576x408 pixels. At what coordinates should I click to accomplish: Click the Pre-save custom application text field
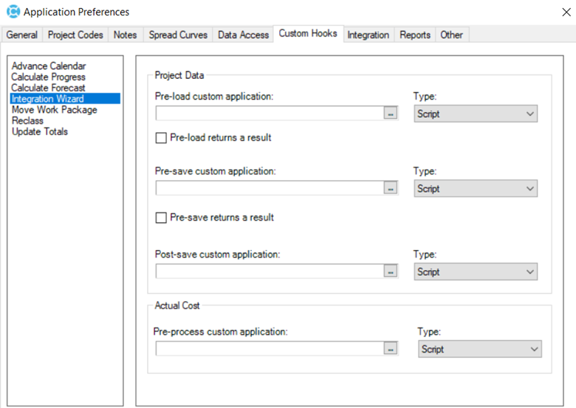270,188
